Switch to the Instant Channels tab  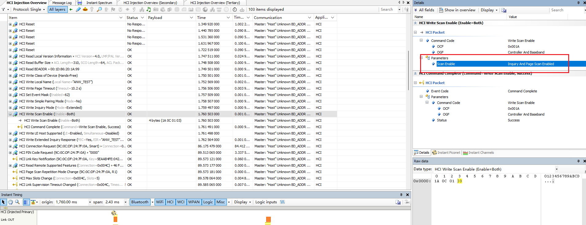tap(478, 153)
